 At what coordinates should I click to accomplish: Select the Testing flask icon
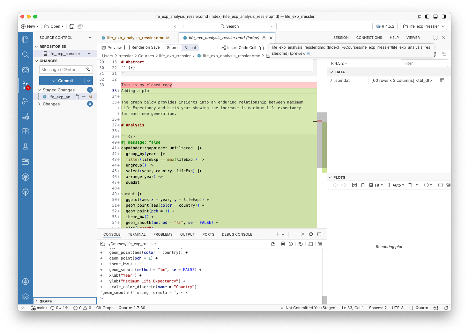point(26,146)
